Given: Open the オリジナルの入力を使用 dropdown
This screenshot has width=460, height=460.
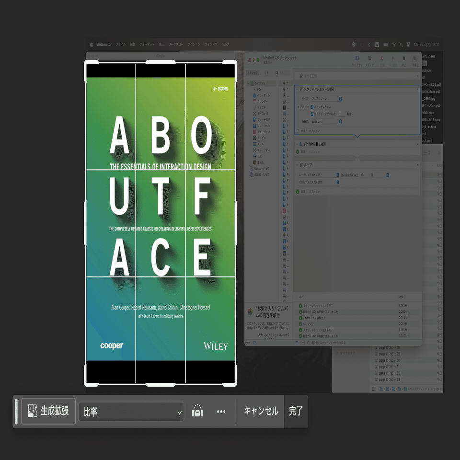Looking at the screenshot, I should [x=318, y=182].
